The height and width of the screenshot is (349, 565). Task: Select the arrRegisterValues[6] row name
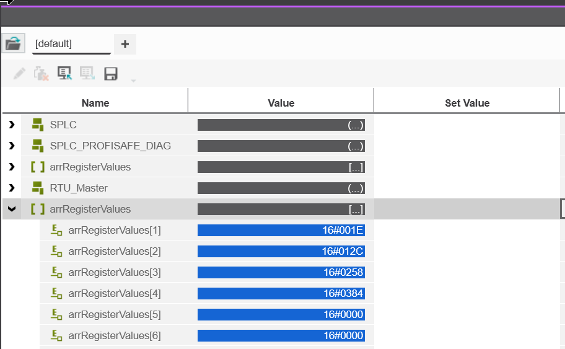pos(115,335)
